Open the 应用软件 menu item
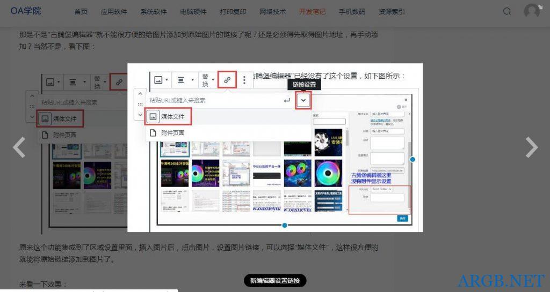 coord(114,12)
